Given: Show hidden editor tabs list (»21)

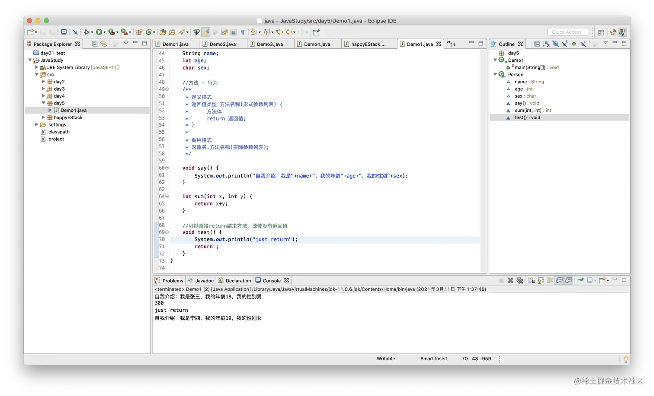Looking at the screenshot, I should coord(452,44).
